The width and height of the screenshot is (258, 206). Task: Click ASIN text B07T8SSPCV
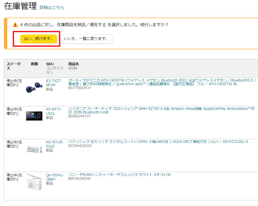80,88
